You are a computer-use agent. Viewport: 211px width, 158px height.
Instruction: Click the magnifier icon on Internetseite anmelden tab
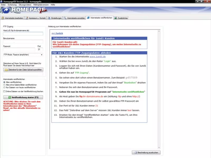[x=65, y=18]
